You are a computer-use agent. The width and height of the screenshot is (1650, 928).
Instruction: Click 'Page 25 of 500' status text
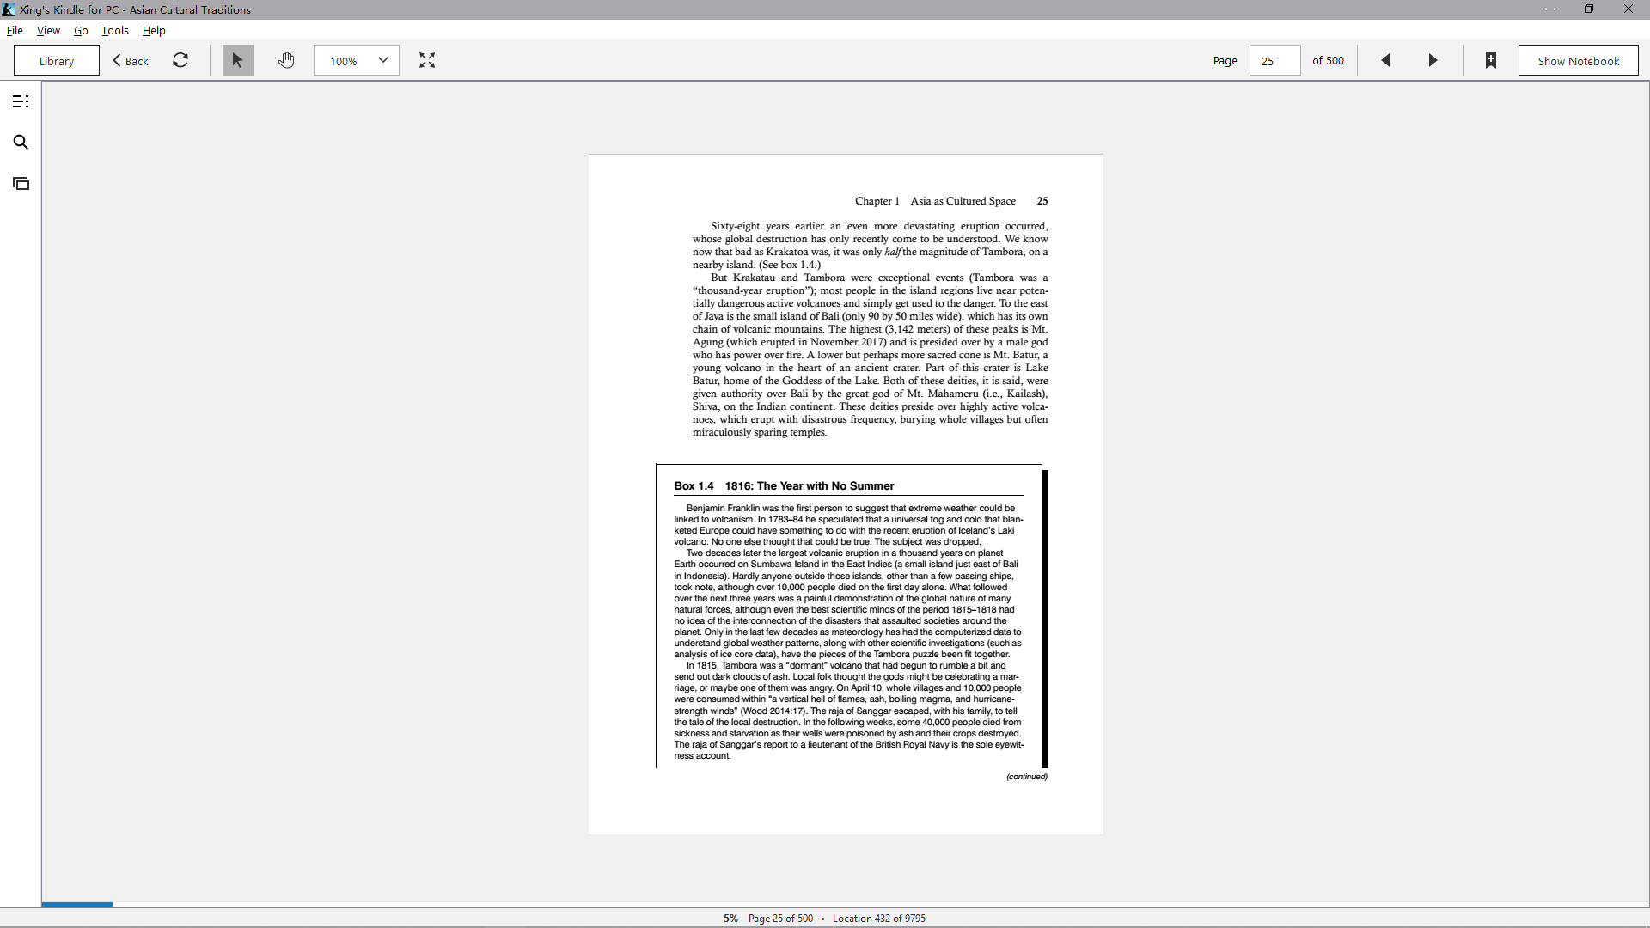780,918
